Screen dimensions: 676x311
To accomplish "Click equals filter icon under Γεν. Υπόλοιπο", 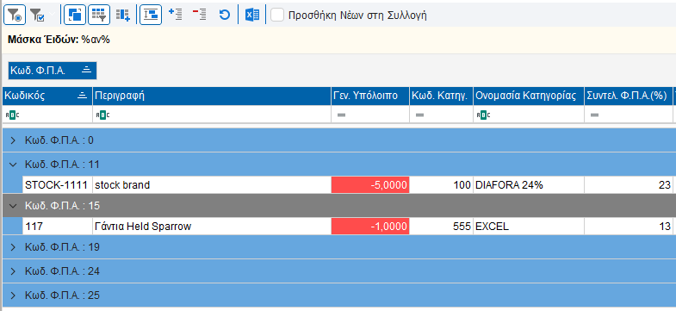I will click(x=342, y=115).
